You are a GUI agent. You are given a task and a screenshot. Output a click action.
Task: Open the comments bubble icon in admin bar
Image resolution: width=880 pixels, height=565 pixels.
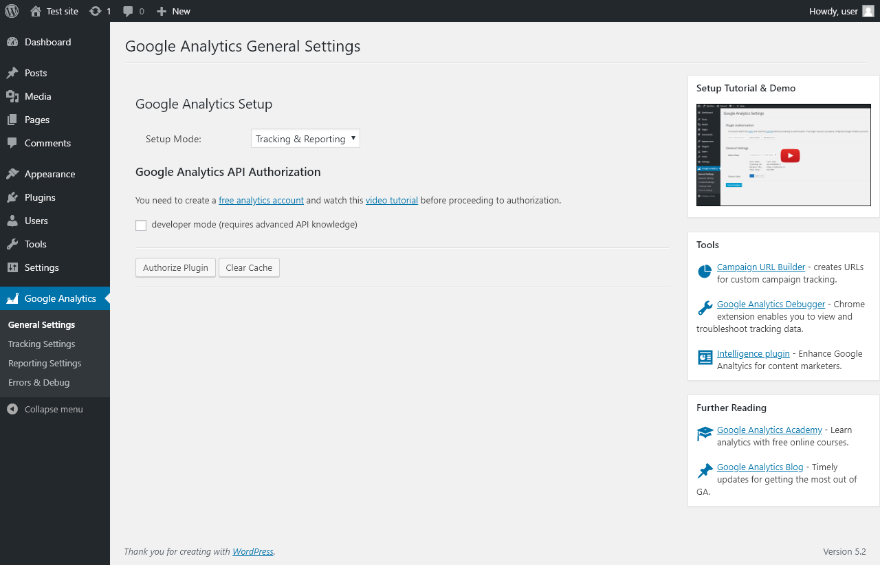click(129, 11)
